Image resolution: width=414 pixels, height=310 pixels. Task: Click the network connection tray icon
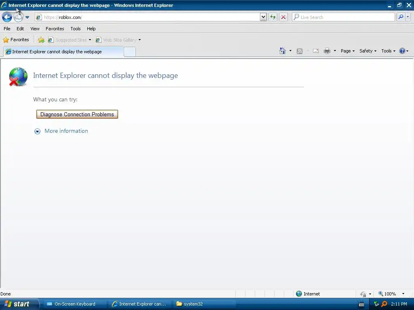(x=376, y=304)
